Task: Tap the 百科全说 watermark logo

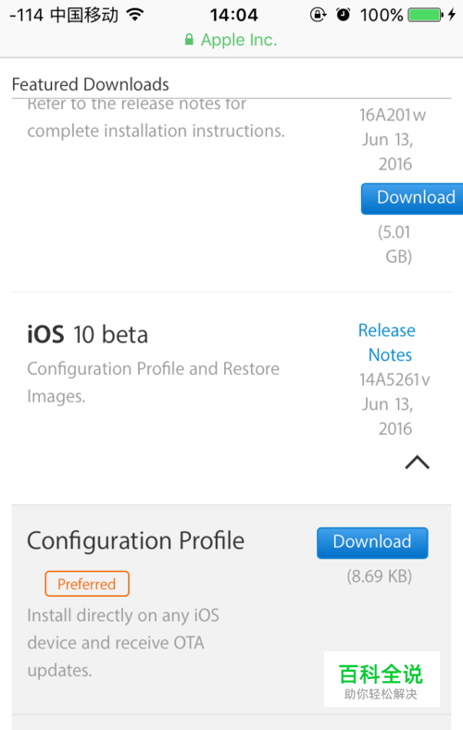Action: tap(382, 679)
